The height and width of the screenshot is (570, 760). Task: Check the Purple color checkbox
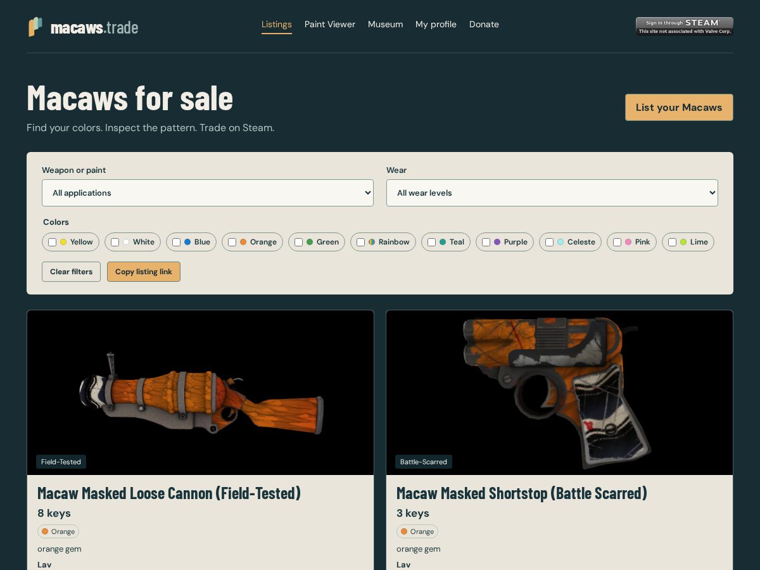click(x=486, y=242)
